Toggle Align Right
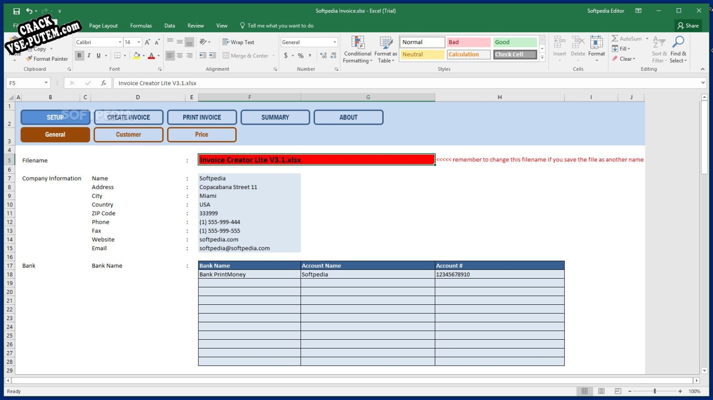The width and height of the screenshot is (713, 400). click(x=189, y=56)
